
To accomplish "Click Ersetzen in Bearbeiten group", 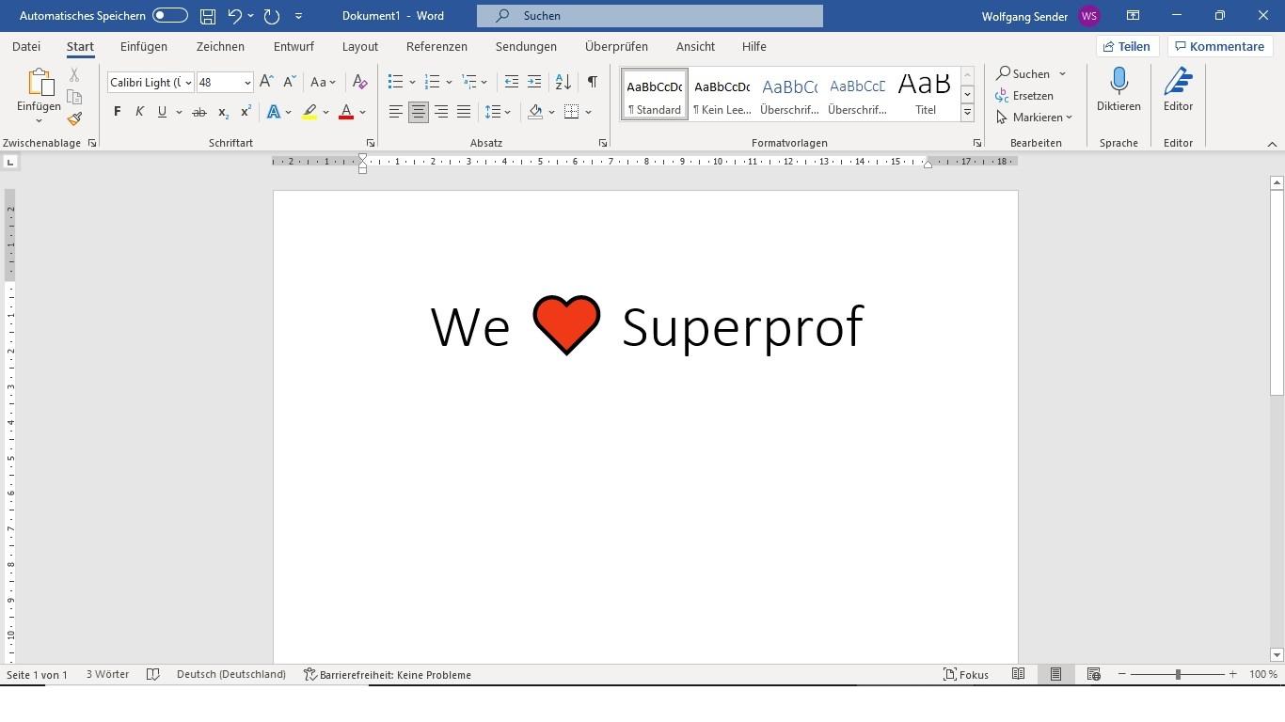I will (x=1024, y=96).
